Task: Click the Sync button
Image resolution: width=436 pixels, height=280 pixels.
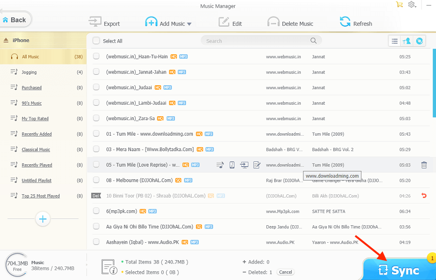Action: (399, 269)
